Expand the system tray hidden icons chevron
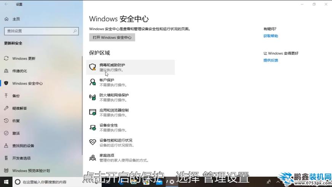Screen dimensions: 332x187 tap(278, 182)
